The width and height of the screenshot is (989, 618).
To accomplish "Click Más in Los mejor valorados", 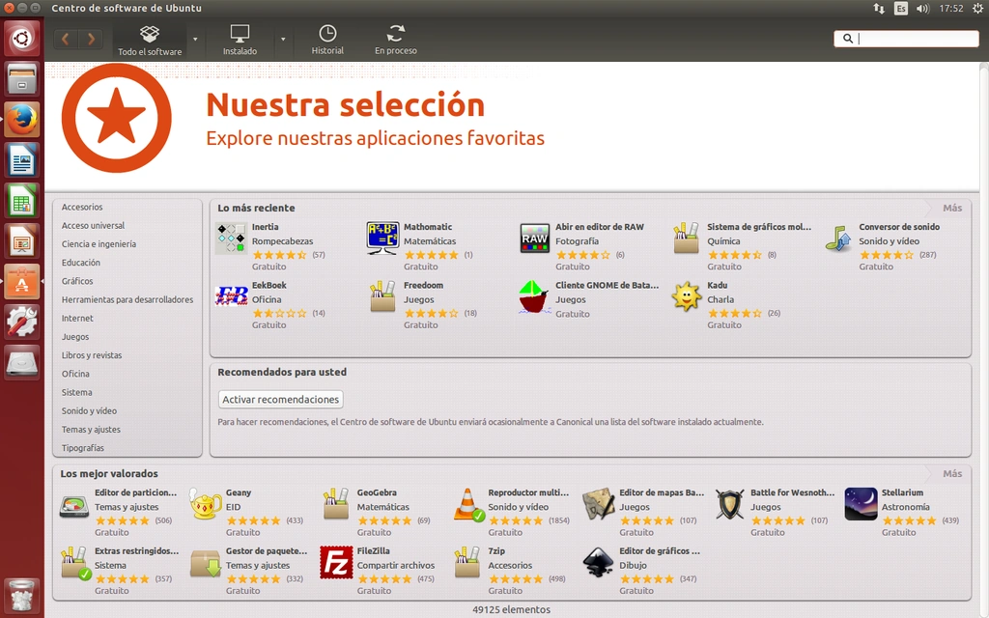I will click(951, 473).
